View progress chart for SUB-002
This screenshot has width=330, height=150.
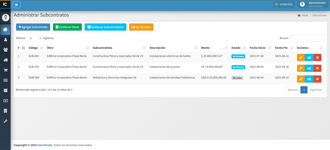[309, 69]
